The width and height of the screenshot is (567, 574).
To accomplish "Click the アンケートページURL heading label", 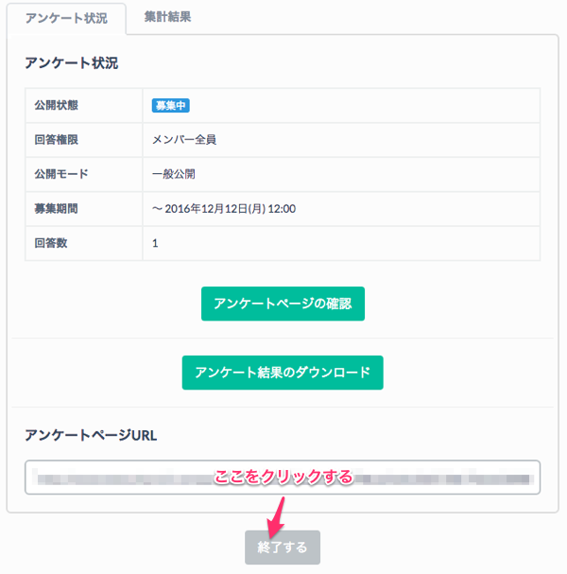I will point(91,435).
